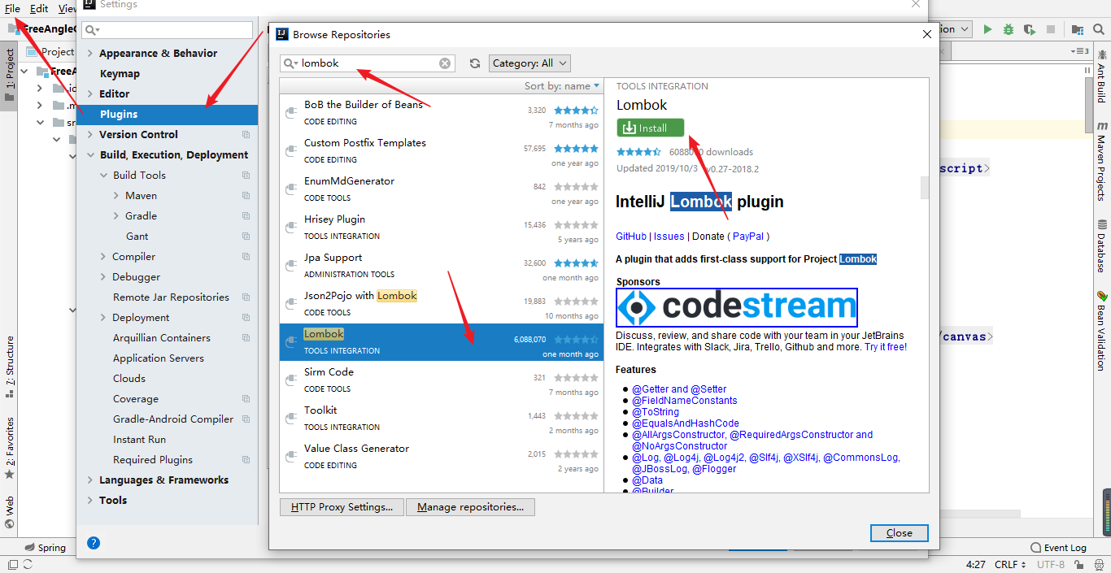The height and width of the screenshot is (573, 1111).
Task: Expand the Compiler settings node
Action: [x=103, y=257]
